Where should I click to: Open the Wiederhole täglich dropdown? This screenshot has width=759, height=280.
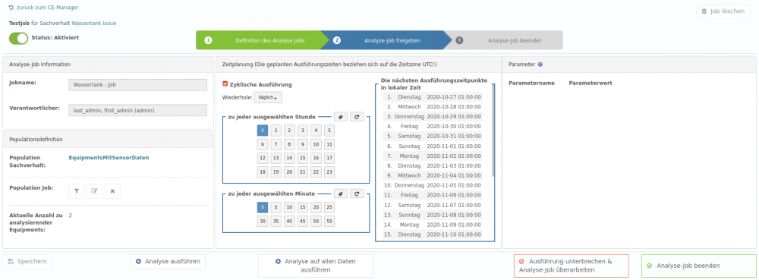coord(268,97)
